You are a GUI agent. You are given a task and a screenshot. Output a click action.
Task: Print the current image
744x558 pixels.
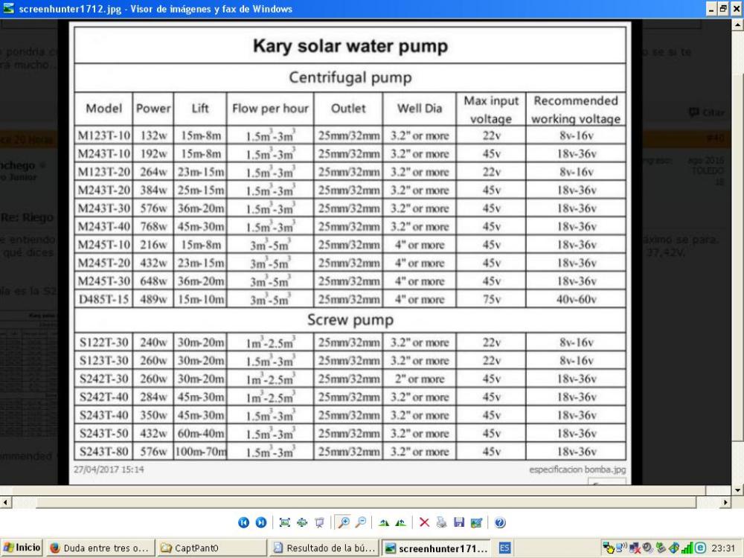click(x=442, y=522)
